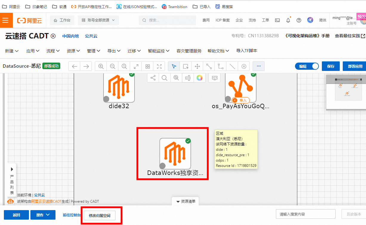The height and width of the screenshot is (225, 366).
Task: Click the fullscreen four-corner arrows icon
Action: [159, 66]
